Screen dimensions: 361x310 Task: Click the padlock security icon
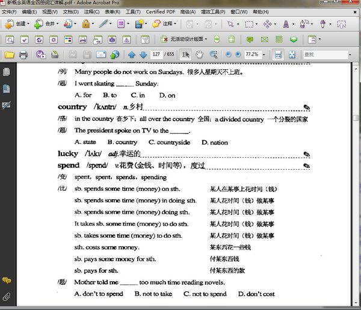tap(85, 23)
